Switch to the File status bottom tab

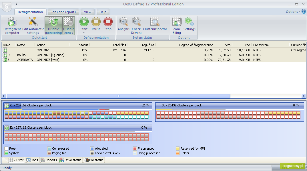click(x=94, y=160)
